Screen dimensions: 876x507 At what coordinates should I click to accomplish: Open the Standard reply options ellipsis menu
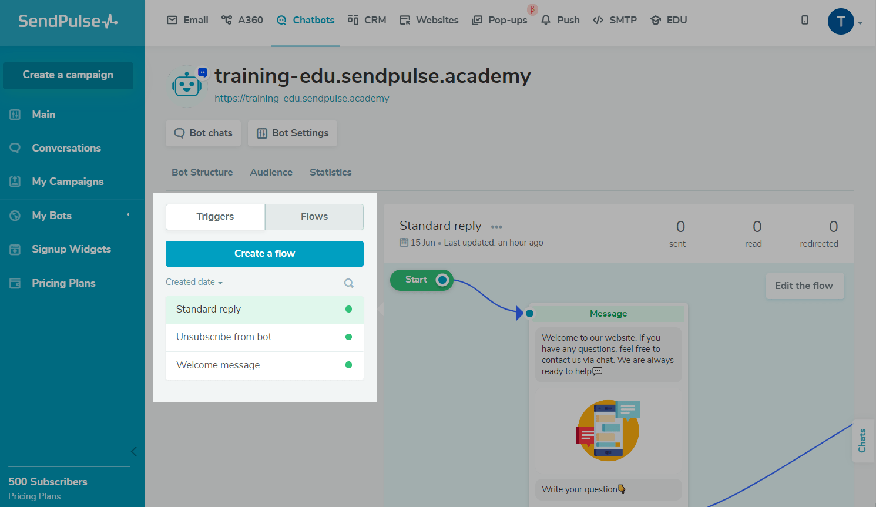496,226
